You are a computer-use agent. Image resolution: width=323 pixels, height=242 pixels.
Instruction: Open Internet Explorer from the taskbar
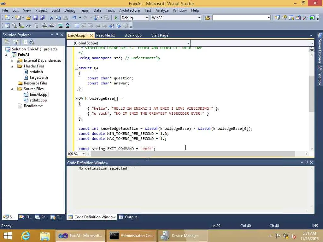26,236
